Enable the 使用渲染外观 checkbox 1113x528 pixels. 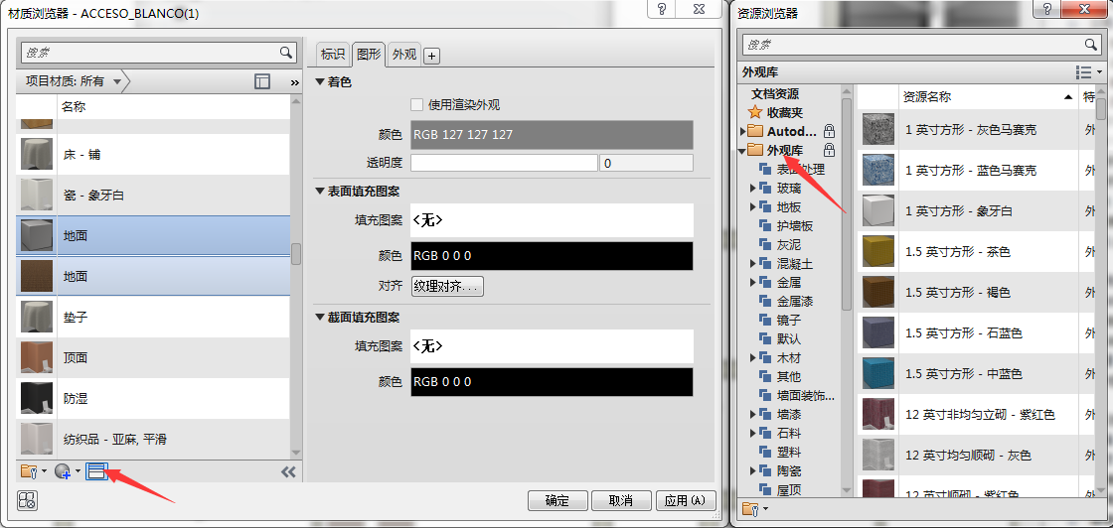(416, 105)
